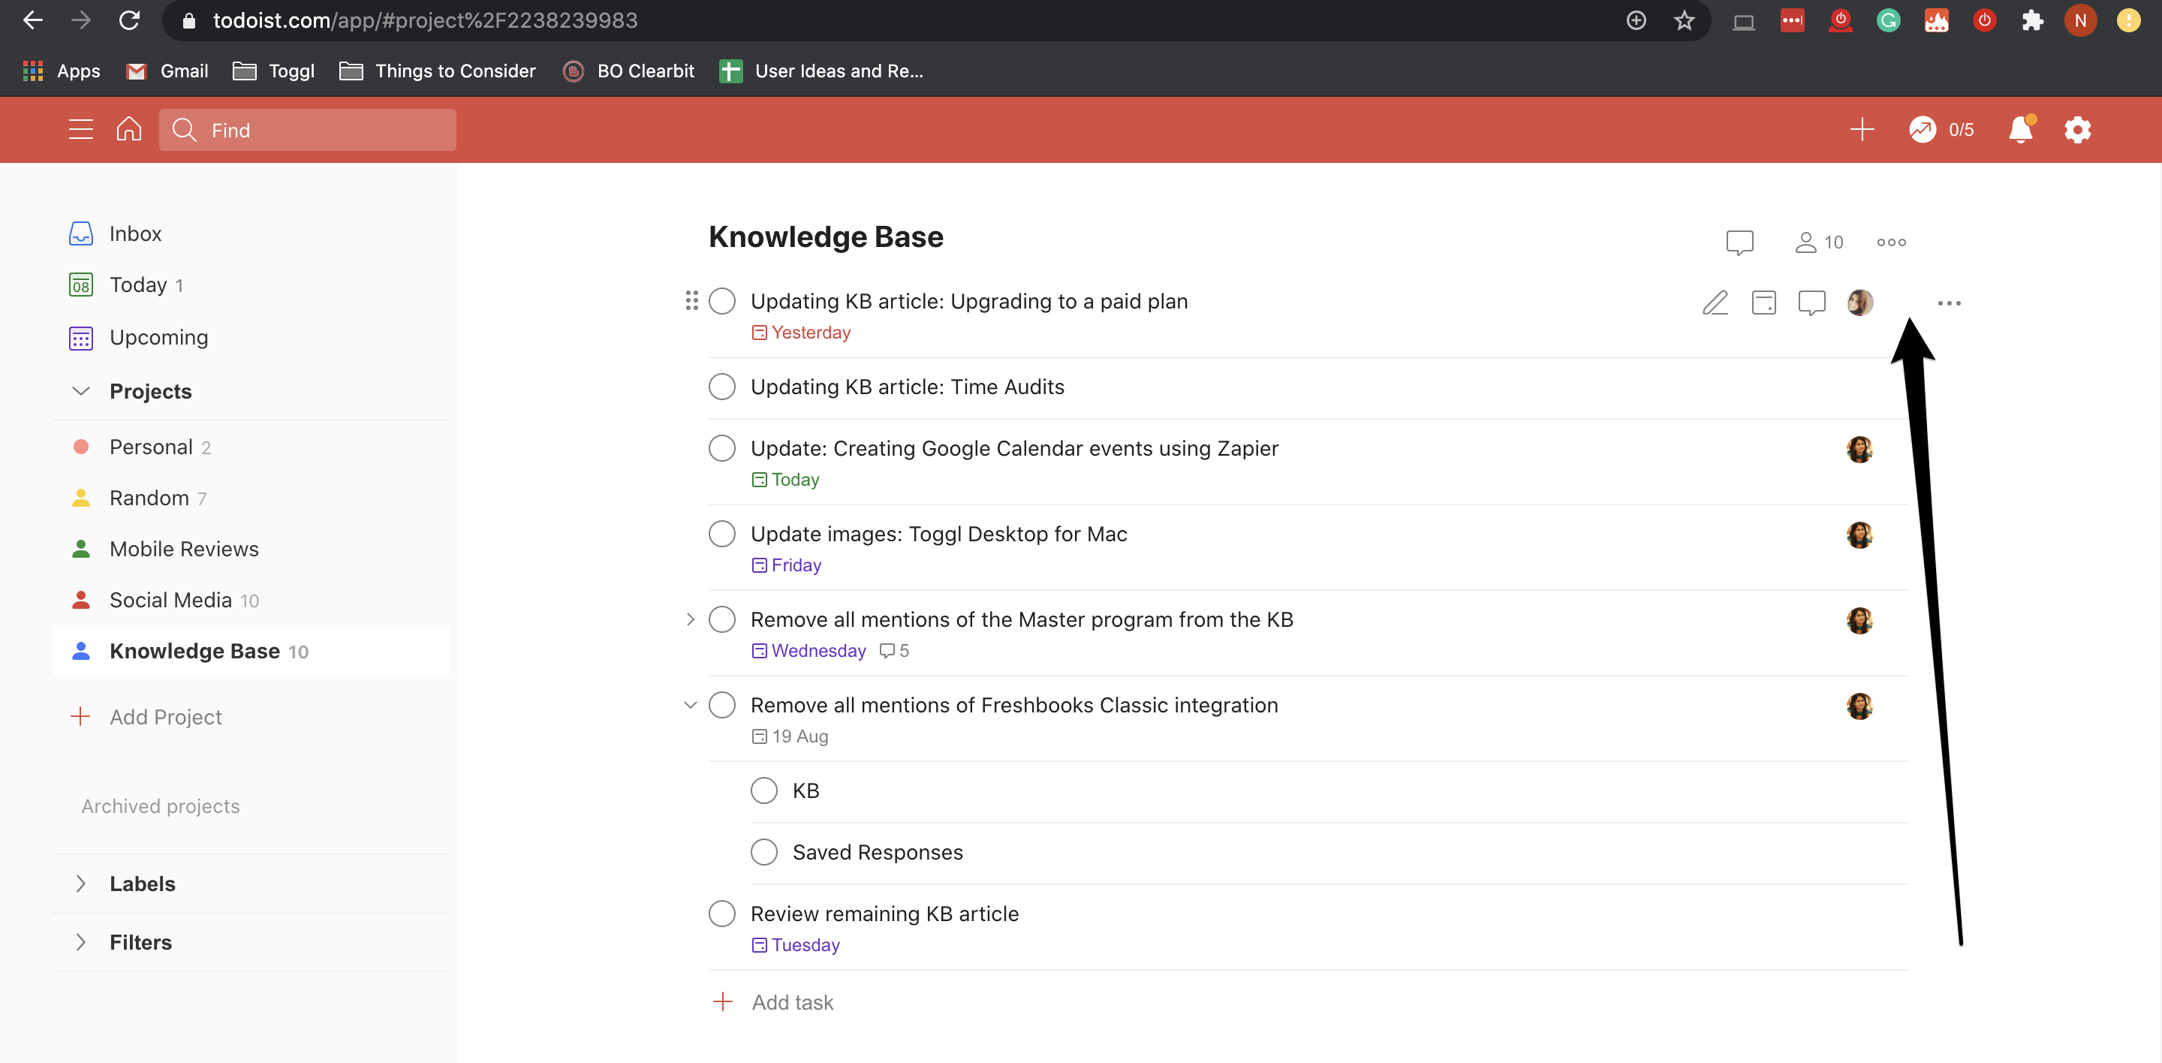Open the task's three-dot options menu
This screenshot has height=1063, width=2162.
click(1949, 303)
